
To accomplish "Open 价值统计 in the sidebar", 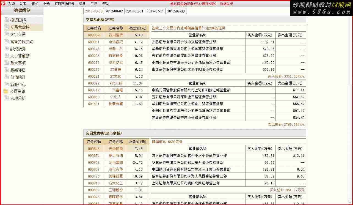I will coord(18,77).
